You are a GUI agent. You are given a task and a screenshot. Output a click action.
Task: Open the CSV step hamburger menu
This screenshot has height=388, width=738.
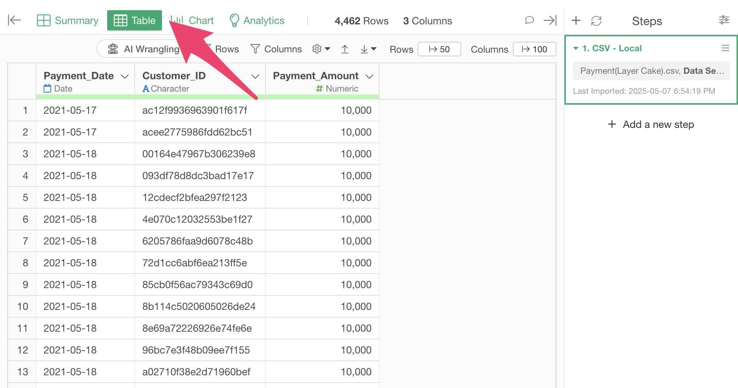point(725,48)
